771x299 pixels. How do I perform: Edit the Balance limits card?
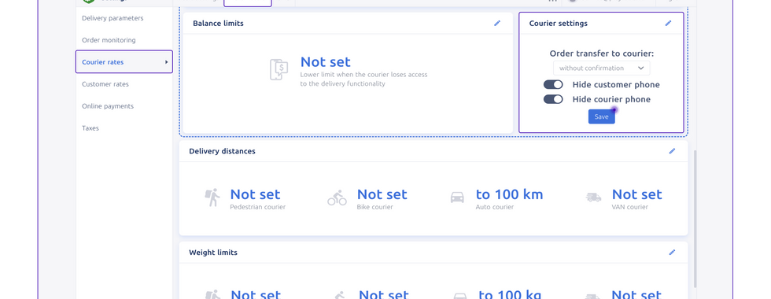click(497, 23)
